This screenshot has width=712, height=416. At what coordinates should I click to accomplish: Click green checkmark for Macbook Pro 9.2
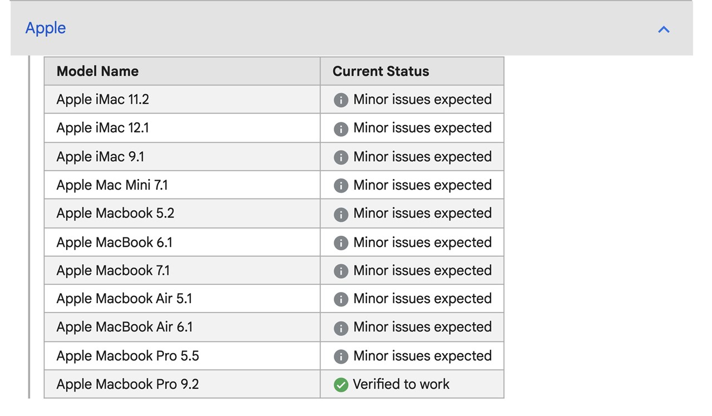[340, 385]
